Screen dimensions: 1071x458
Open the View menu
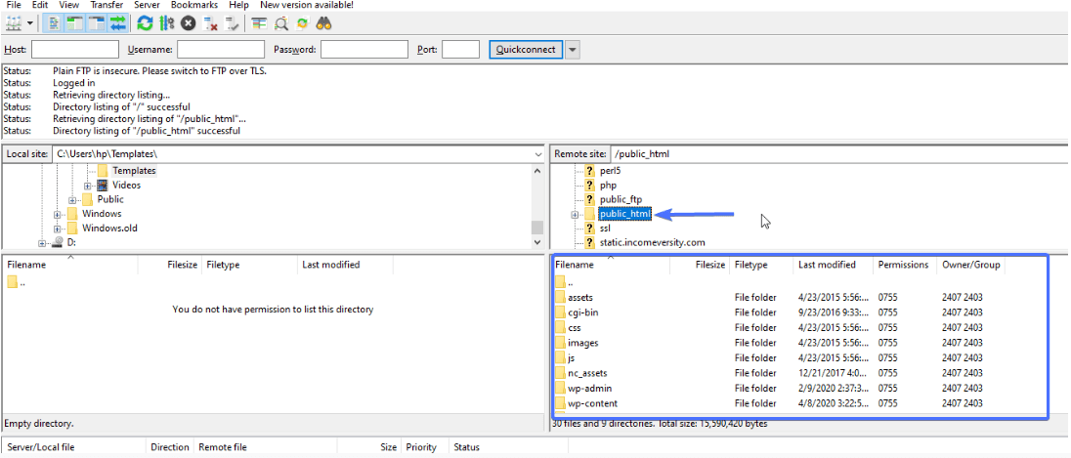(69, 5)
